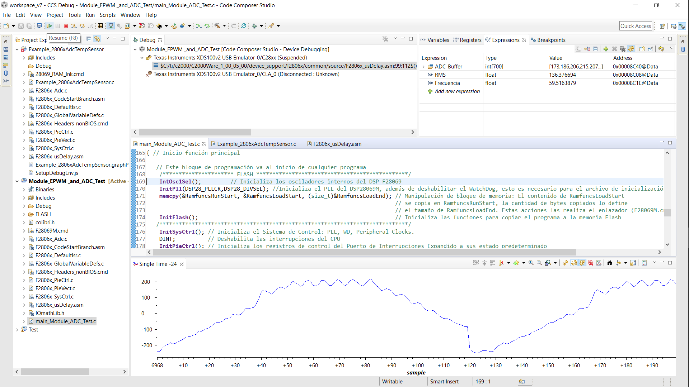Click the Save icon in main toolbar
This screenshot has height=387, width=689.
pyautogui.click(x=21, y=26)
